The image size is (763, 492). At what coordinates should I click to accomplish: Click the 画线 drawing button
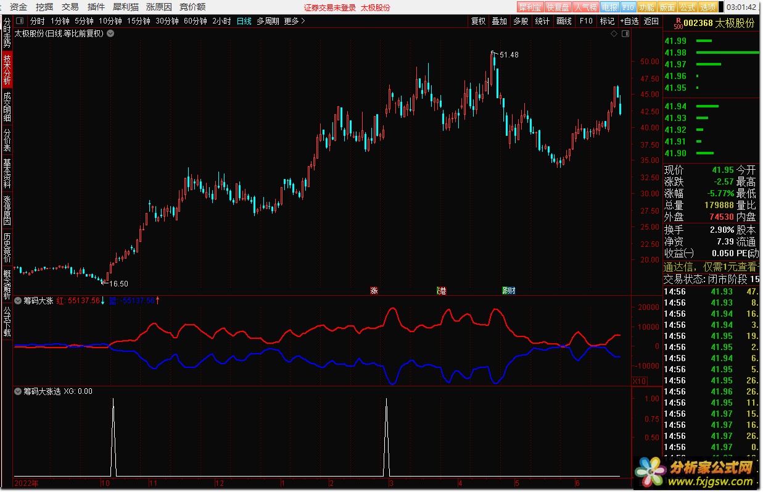pos(564,21)
